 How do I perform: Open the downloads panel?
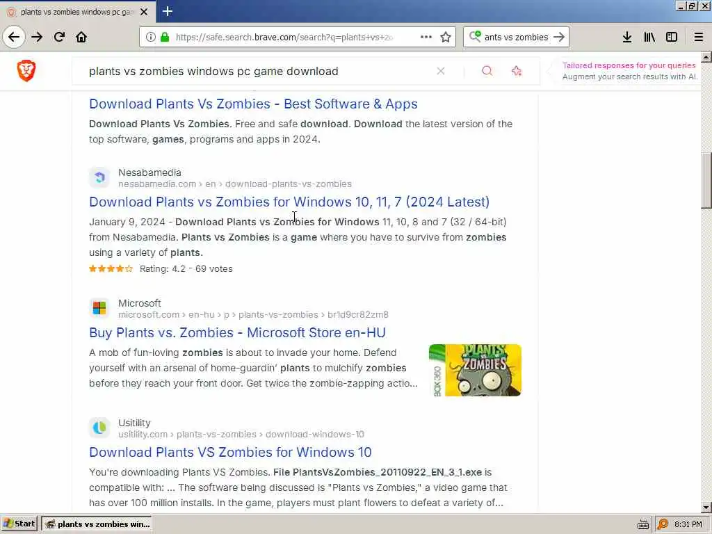tap(626, 37)
